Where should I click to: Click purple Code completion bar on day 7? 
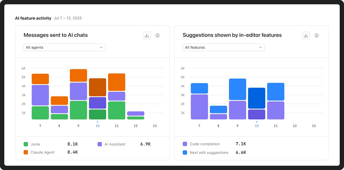click(x=199, y=107)
